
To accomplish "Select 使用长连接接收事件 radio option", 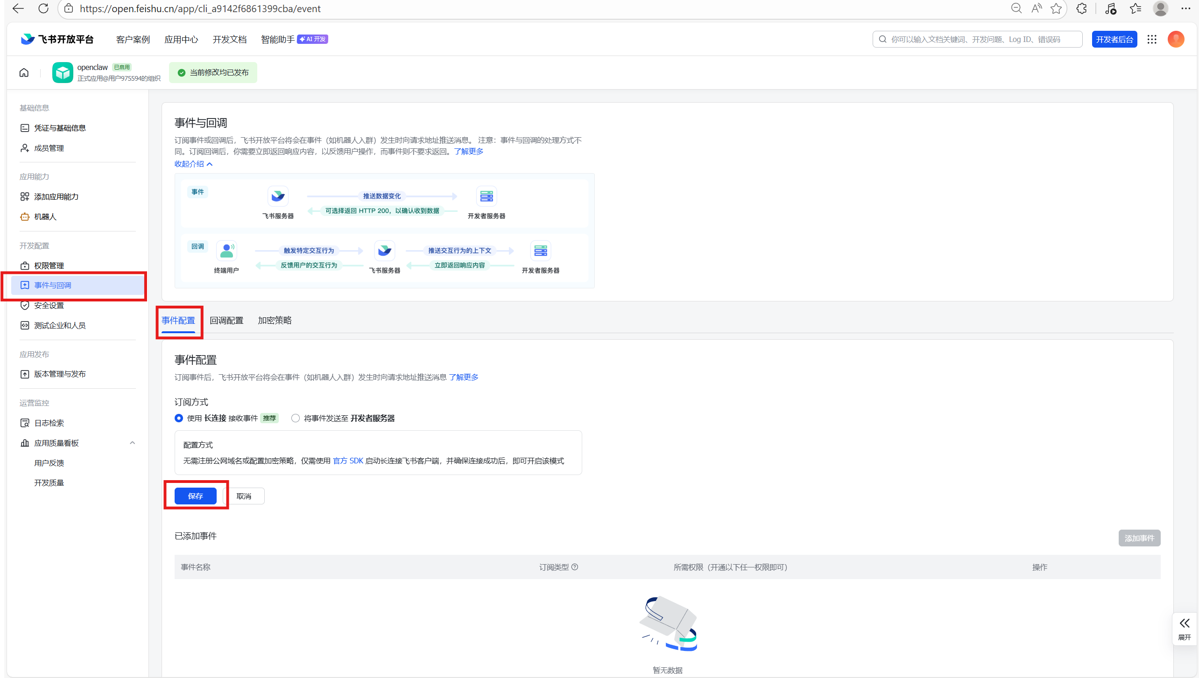I will click(179, 418).
